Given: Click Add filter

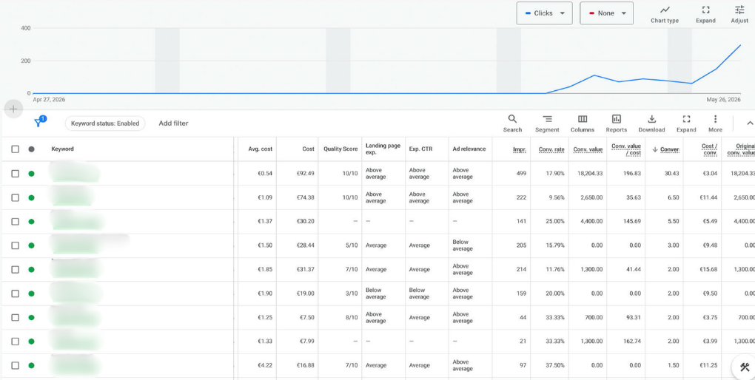Looking at the screenshot, I should [x=173, y=123].
